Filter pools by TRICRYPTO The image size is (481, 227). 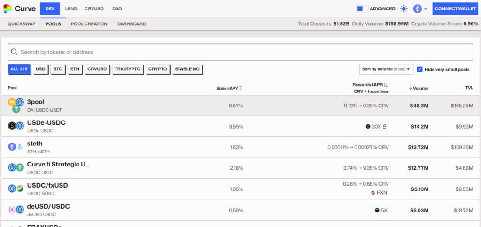(127, 69)
